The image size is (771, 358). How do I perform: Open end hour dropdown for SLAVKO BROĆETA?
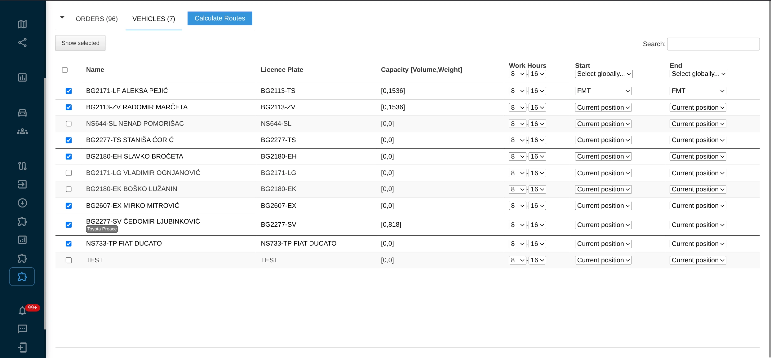coord(537,157)
